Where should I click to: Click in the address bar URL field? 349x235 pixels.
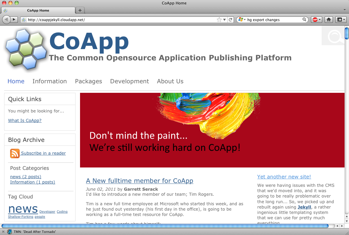tap(119, 20)
